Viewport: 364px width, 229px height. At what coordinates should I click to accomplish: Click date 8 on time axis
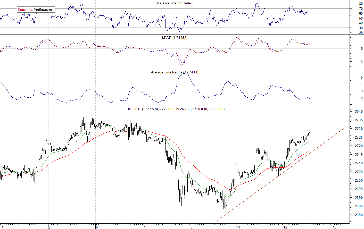191,227
